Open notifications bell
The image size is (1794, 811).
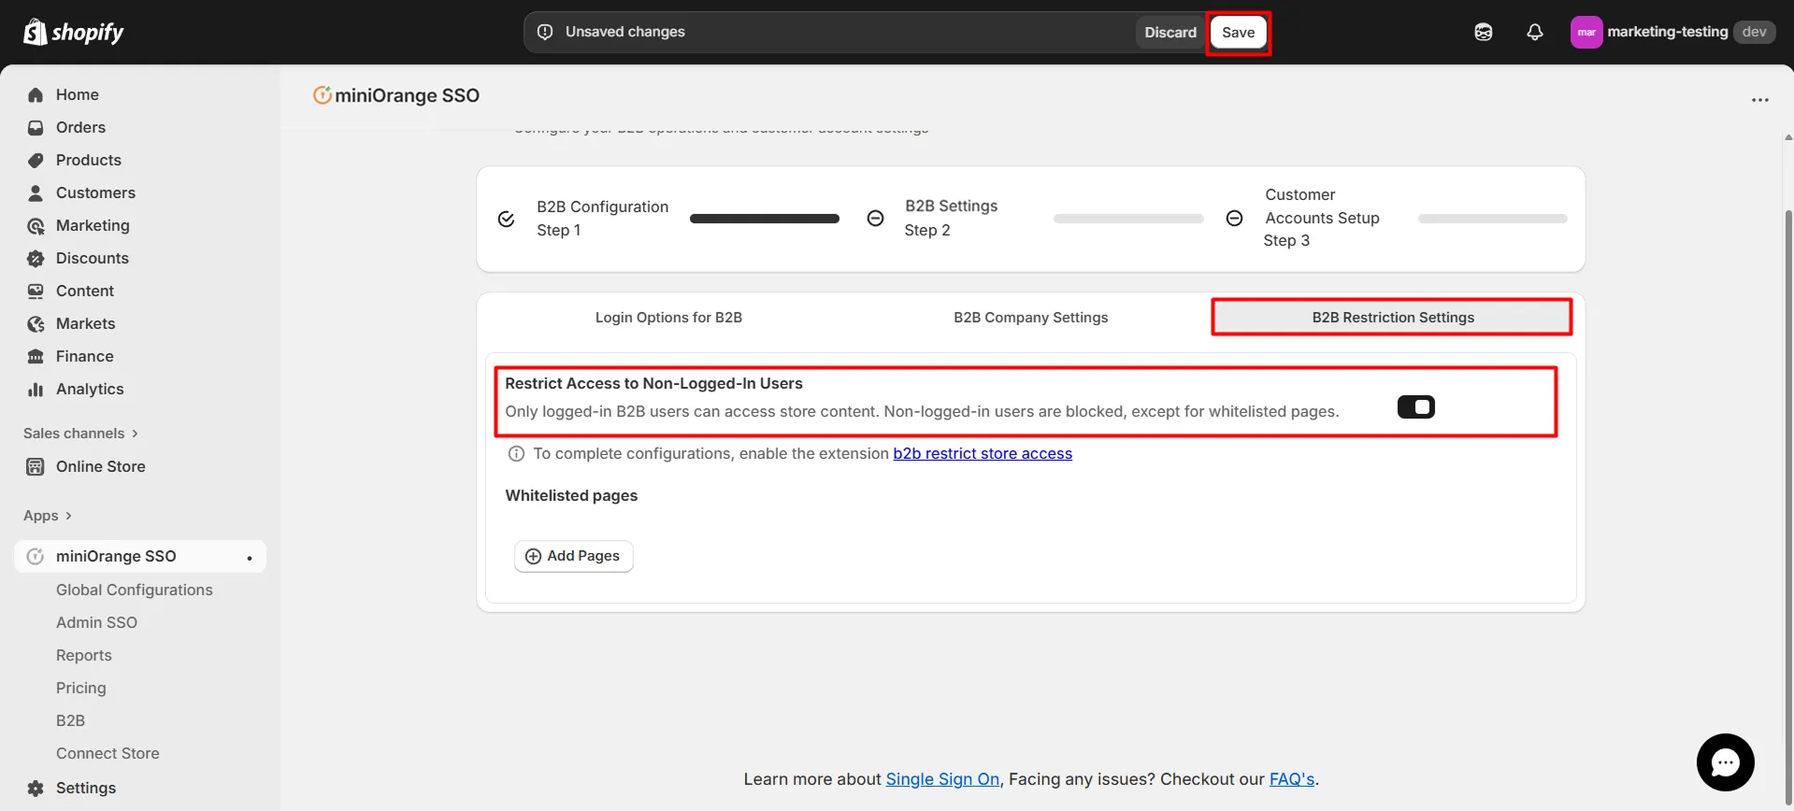coord(1535,32)
